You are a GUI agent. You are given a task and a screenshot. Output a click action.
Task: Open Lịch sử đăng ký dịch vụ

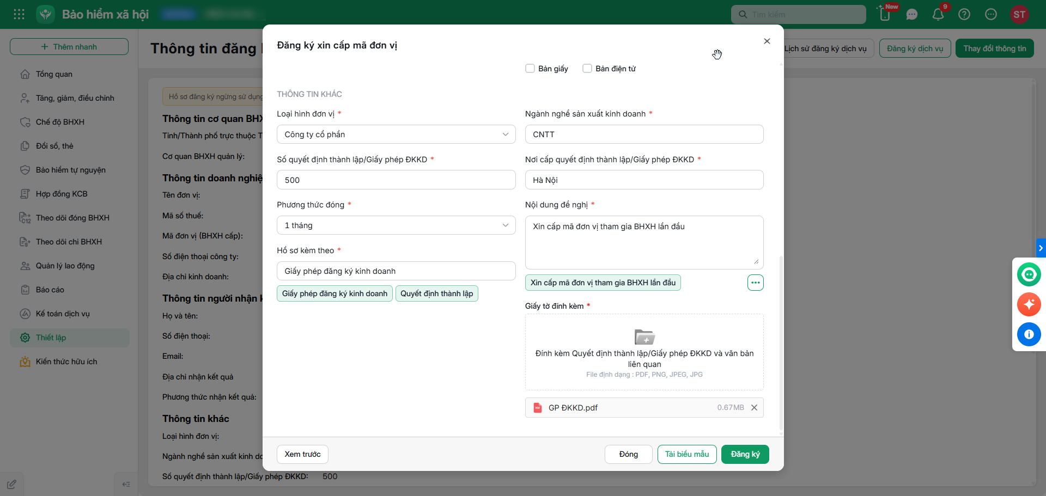pyautogui.click(x=825, y=48)
